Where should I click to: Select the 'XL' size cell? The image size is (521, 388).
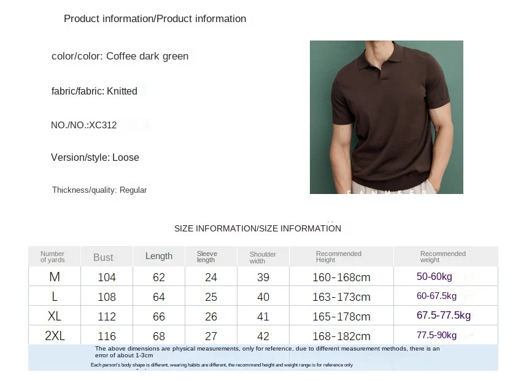(x=55, y=316)
